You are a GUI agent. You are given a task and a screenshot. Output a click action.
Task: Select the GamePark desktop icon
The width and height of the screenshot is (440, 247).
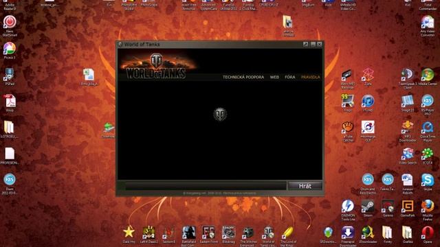pos(408,207)
